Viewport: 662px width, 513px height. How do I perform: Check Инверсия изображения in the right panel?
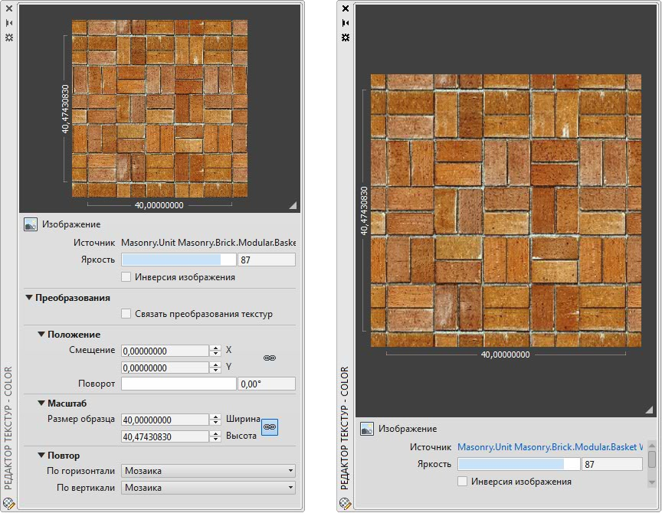pyautogui.click(x=462, y=482)
